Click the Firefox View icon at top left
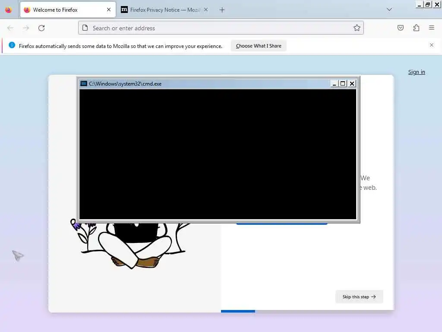Viewport: 442px width, 332px height. tap(9, 10)
